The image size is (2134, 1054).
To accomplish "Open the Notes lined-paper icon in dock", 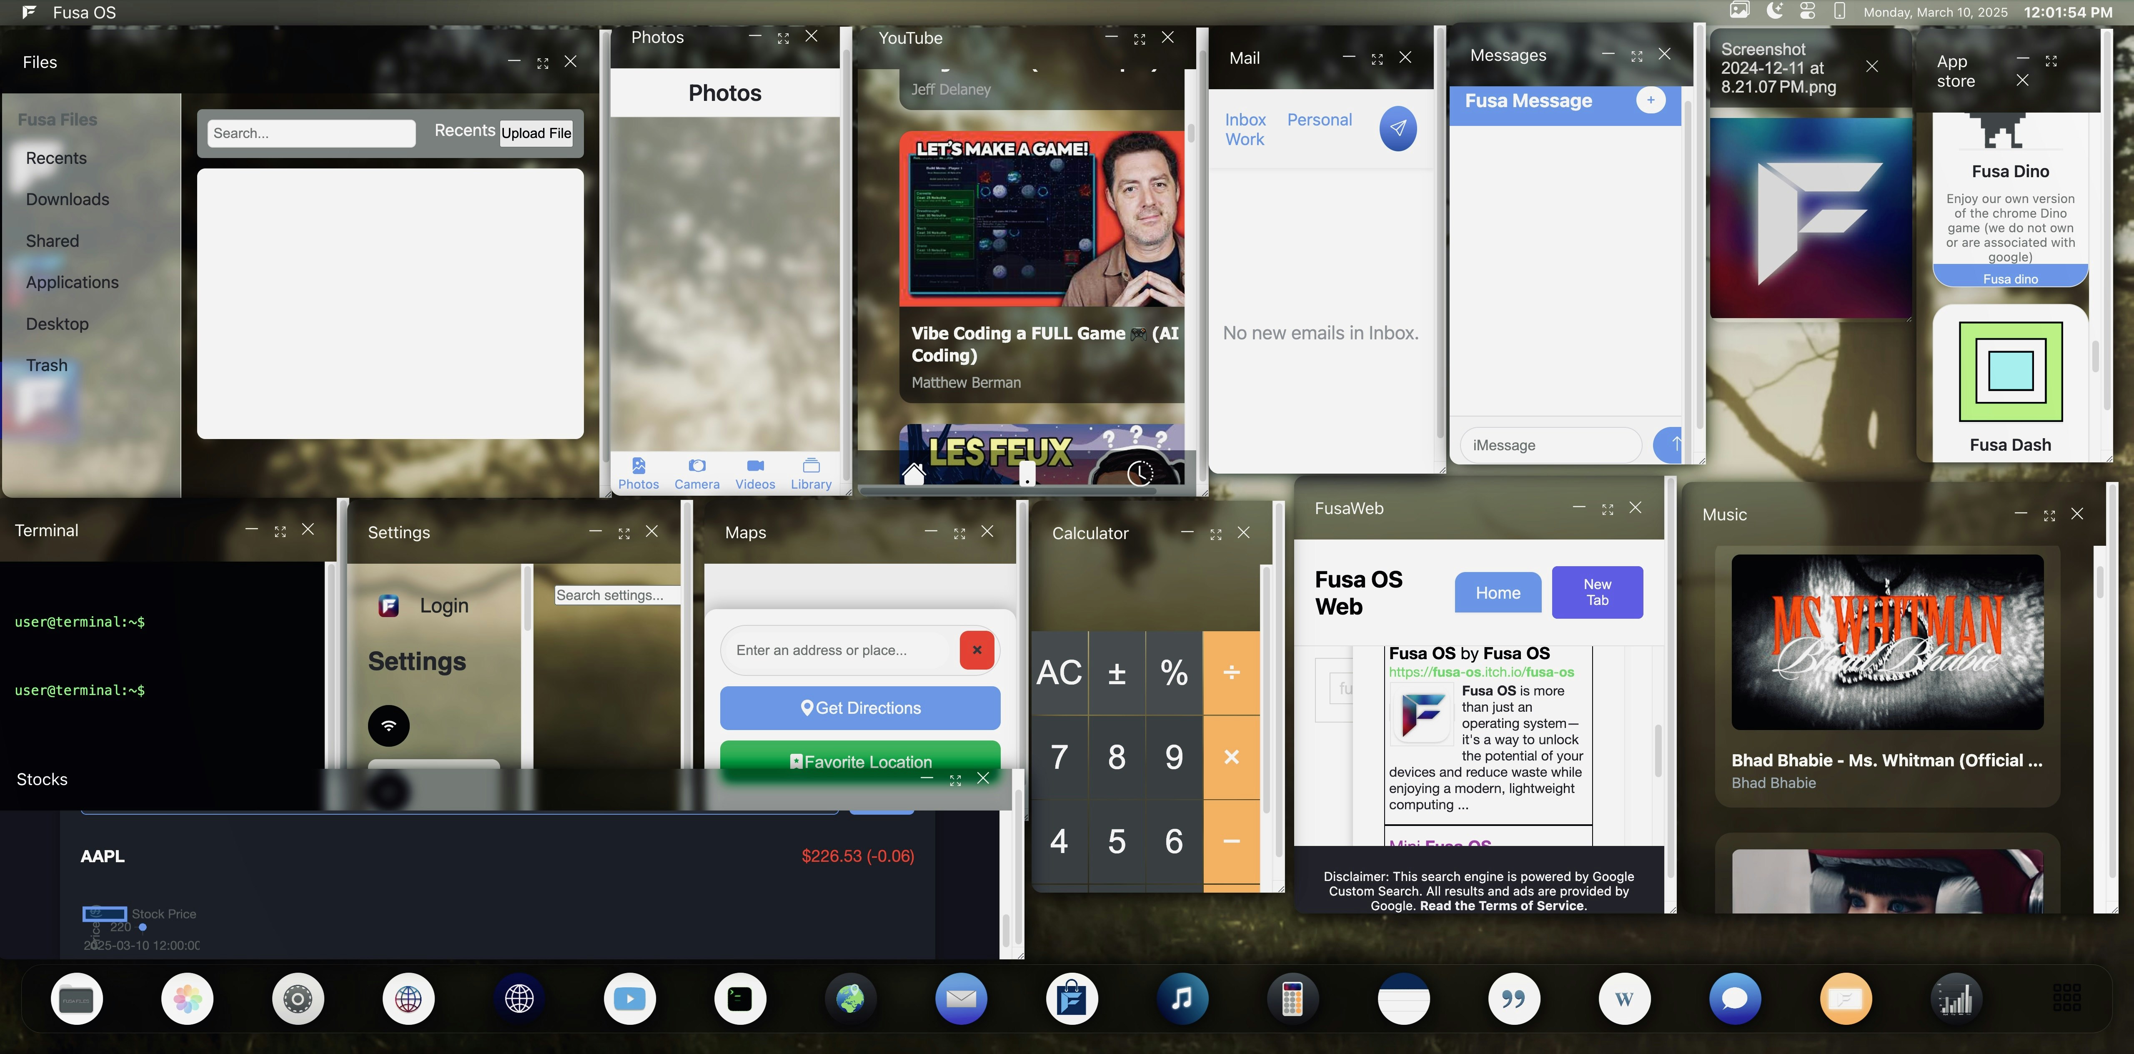I will tap(1403, 999).
